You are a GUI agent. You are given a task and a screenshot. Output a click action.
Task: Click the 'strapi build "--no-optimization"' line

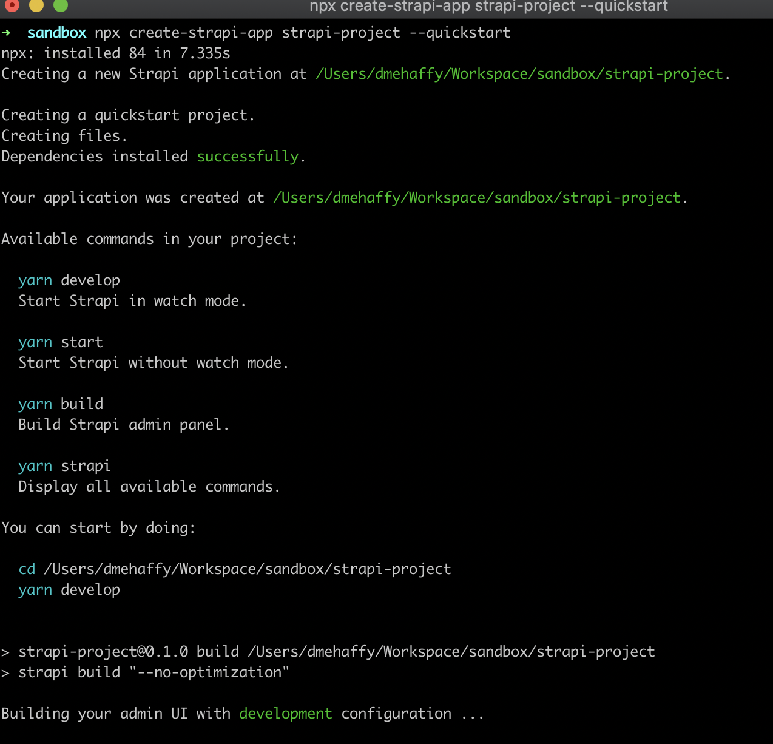pyautogui.click(x=146, y=672)
